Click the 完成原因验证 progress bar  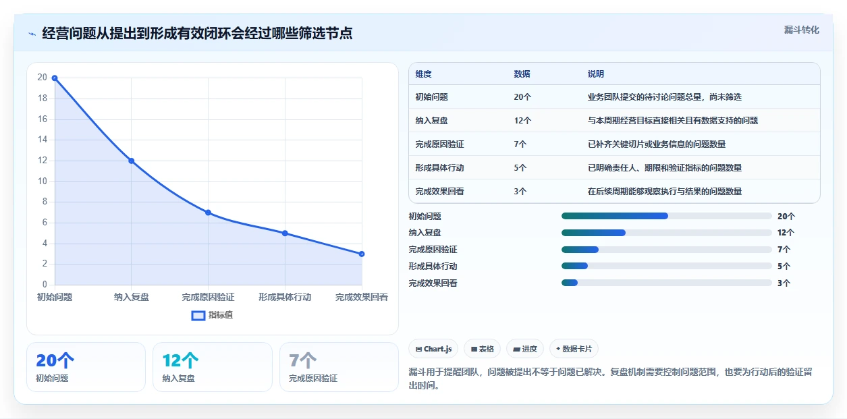(667, 250)
